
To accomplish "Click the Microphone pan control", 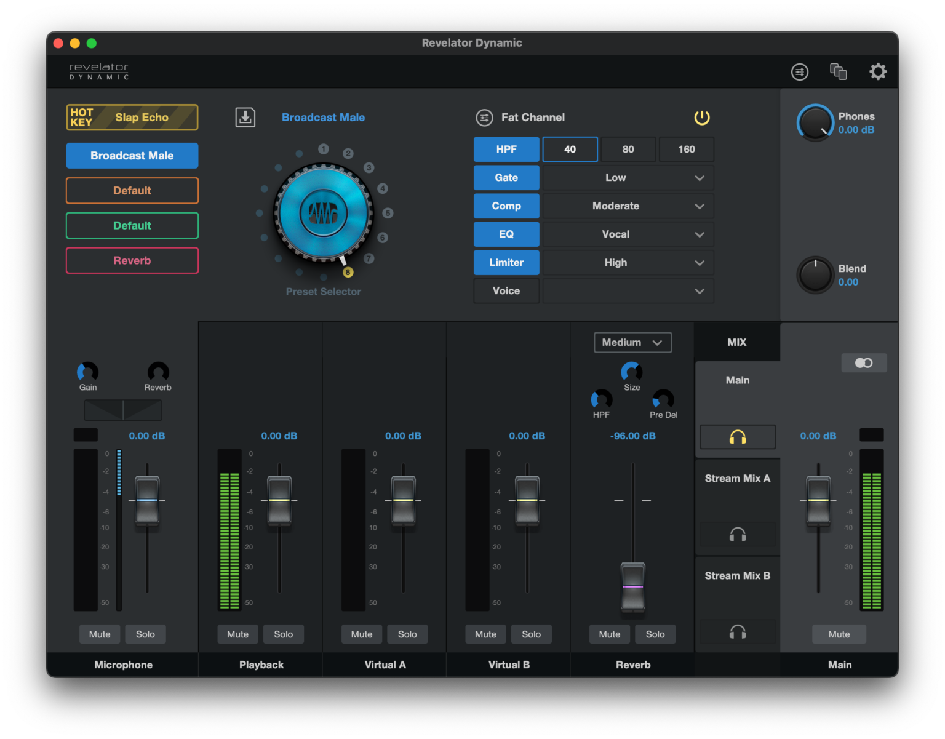I will pyautogui.click(x=123, y=410).
